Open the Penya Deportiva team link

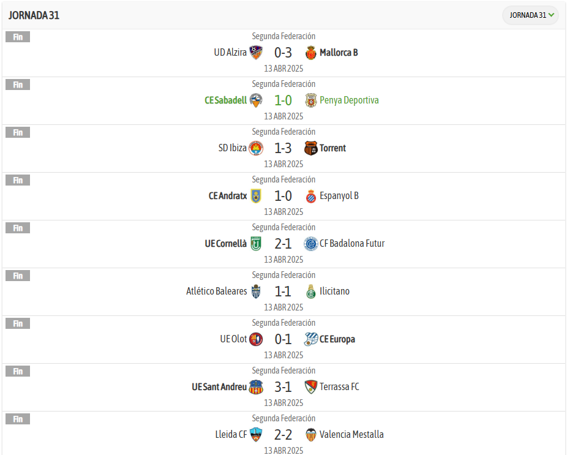349,100
